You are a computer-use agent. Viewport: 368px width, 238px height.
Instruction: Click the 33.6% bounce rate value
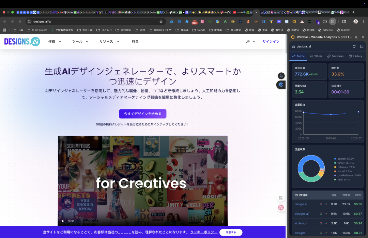point(338,74)
